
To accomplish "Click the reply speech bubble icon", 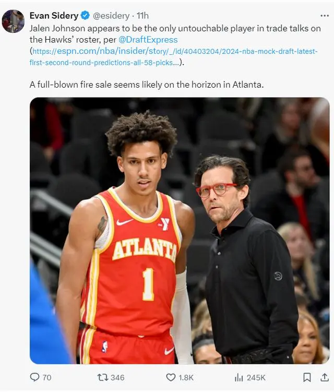I will 34,377.
